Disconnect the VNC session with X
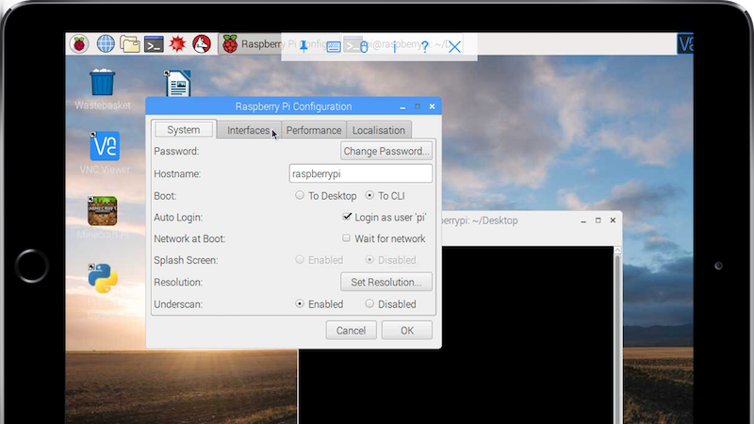Image resolution: width=754 pixels, height=424 pixels. (454, 46)
